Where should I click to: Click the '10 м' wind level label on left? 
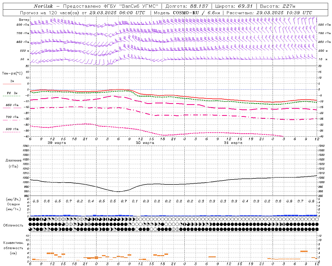(25, 59)
